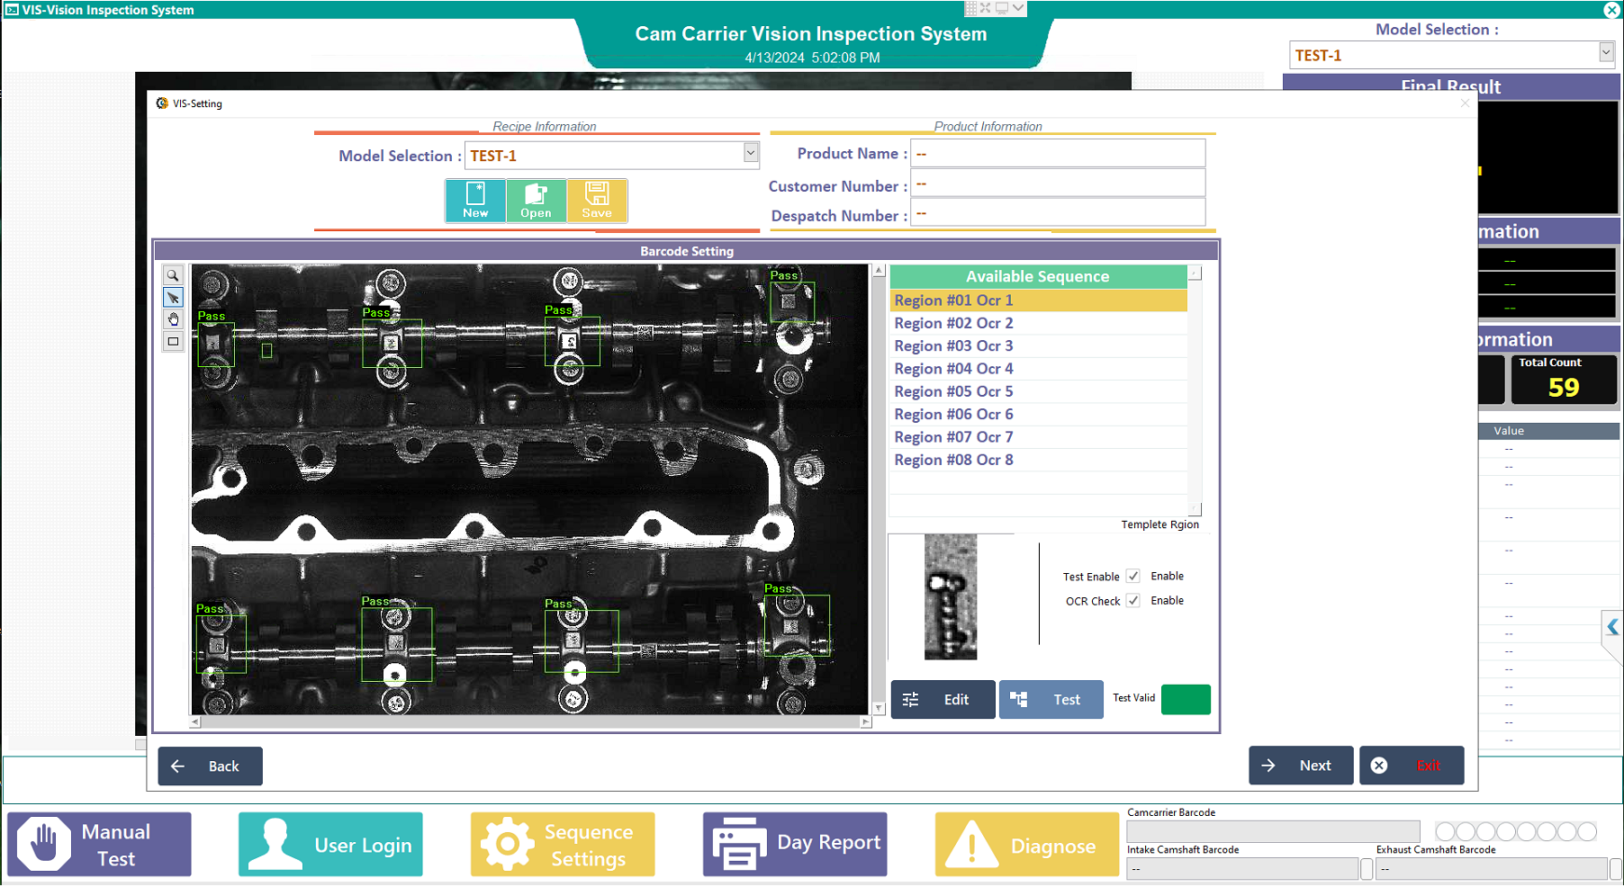Toggle the OCR Check checkbox

(1133, 601)
